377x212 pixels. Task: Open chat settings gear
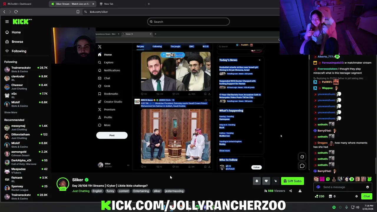pos(356,196)
